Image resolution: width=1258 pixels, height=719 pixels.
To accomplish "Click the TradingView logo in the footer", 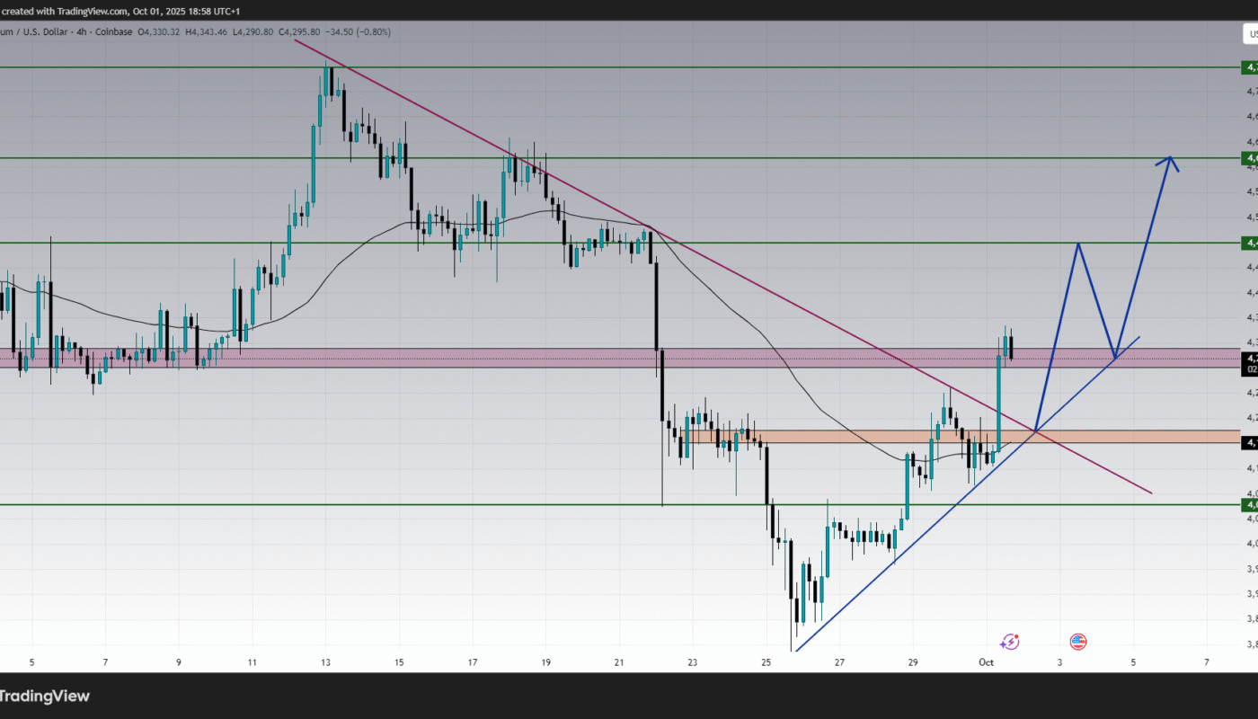I will (45, 697).
